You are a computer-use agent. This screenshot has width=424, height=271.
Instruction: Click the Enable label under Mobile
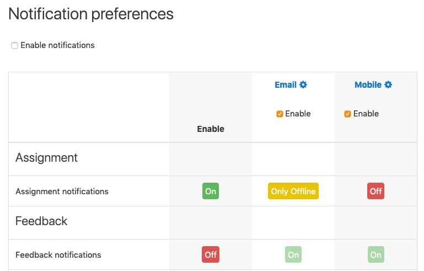point(366,114)
